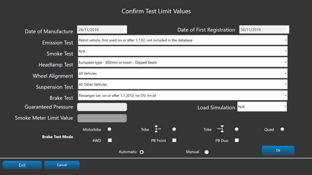Click the Exit button
The width and height of the screenshot is (312, 175).
[x=22, y=165]
